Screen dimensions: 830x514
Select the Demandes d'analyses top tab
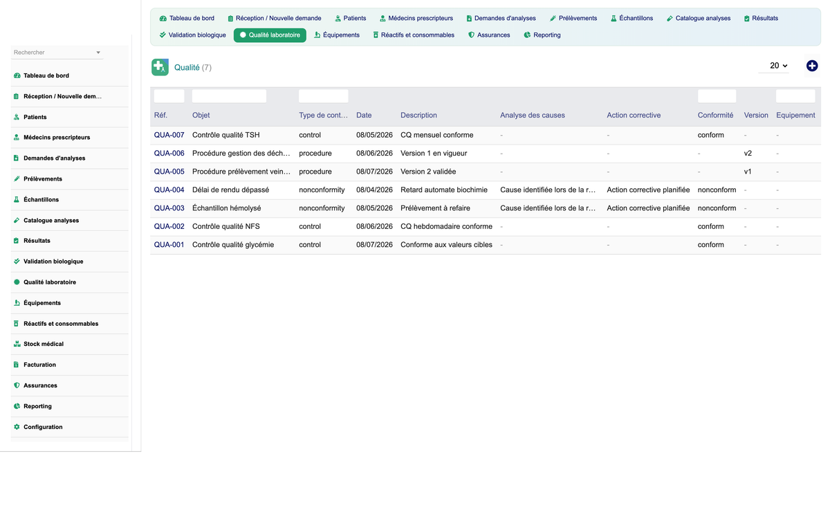click(501, 18)
